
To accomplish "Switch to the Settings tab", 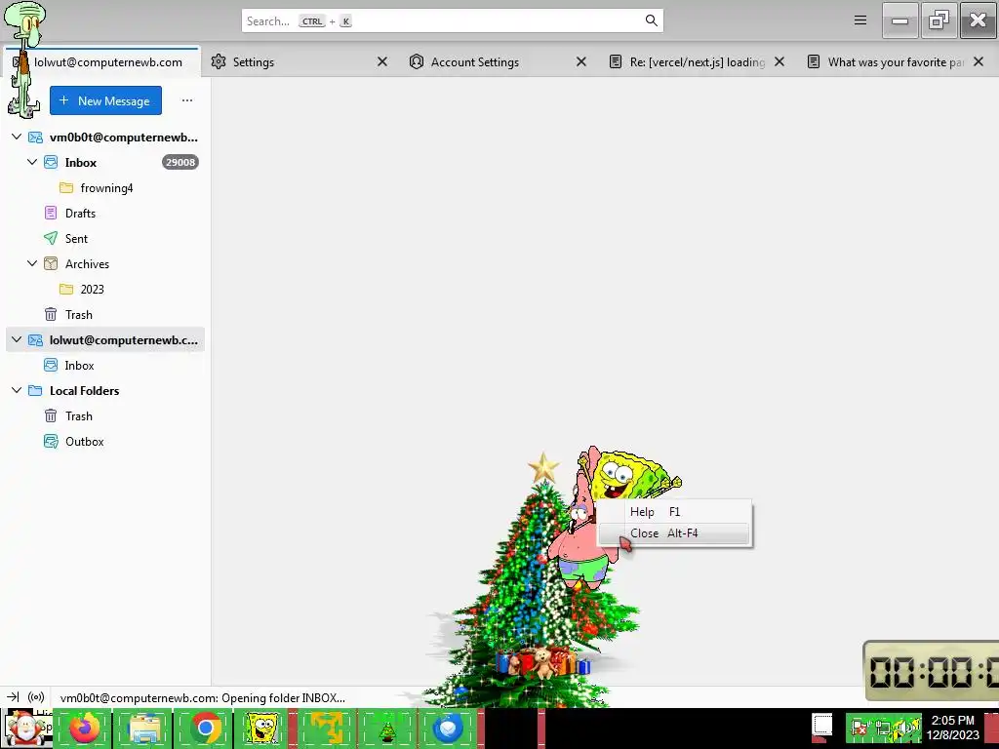I will point(300,61).
